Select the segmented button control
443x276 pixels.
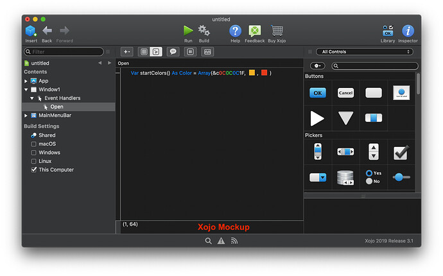374,118
